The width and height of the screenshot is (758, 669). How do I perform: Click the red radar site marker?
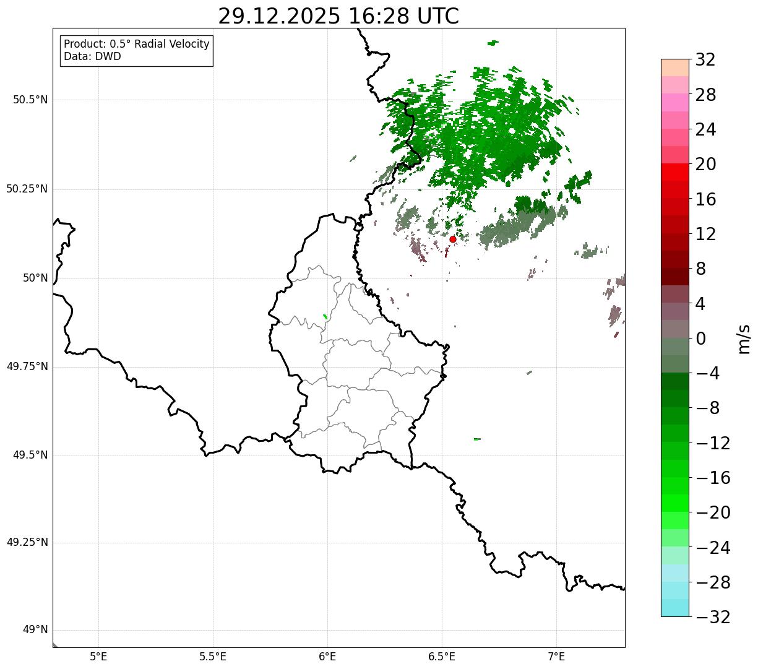click(x=452, y=239)
